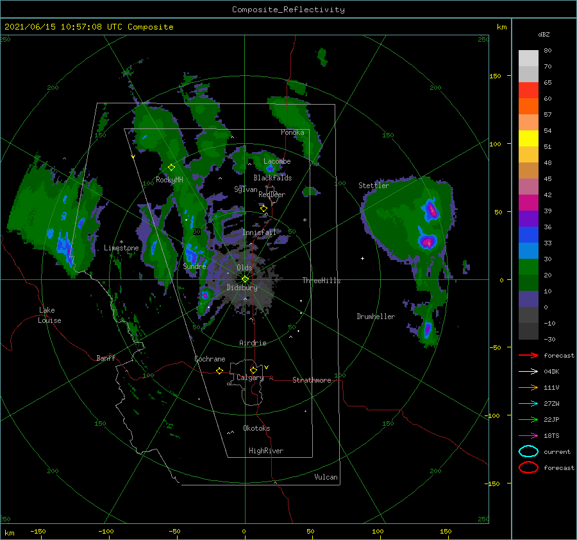Click the intense storm cell southeast of Stettler

pos(428,242)
